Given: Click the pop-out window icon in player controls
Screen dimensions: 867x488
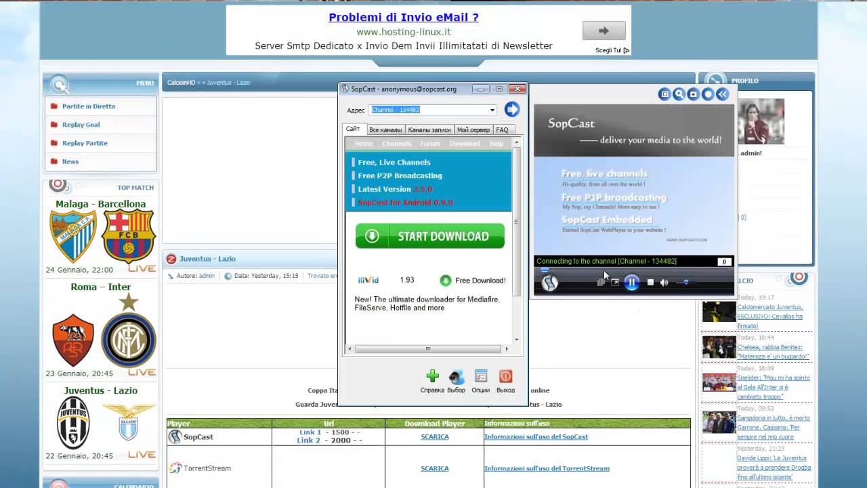Looking at the screenshot, I should (x=615, y=283).
